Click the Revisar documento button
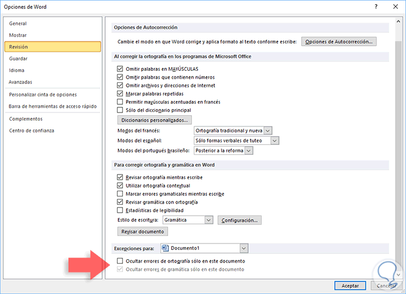Screen dimensions: 406x294 coord(143,231)
